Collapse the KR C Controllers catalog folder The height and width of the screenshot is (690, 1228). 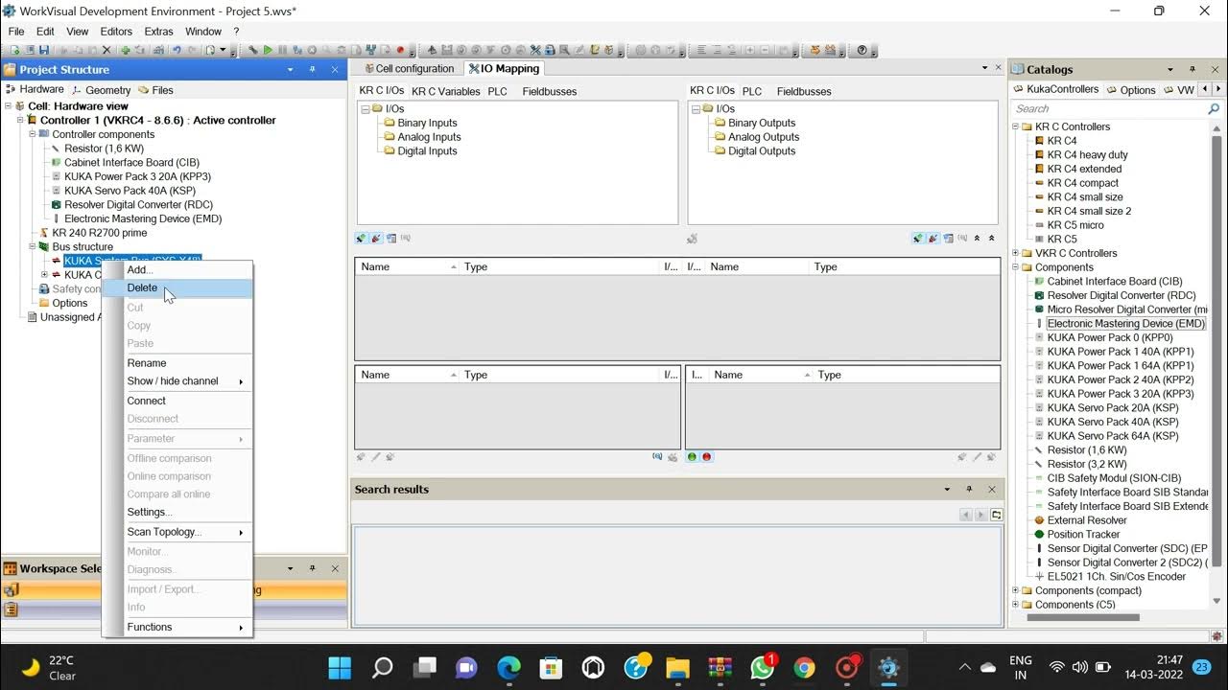click(x=1015, y=126)
